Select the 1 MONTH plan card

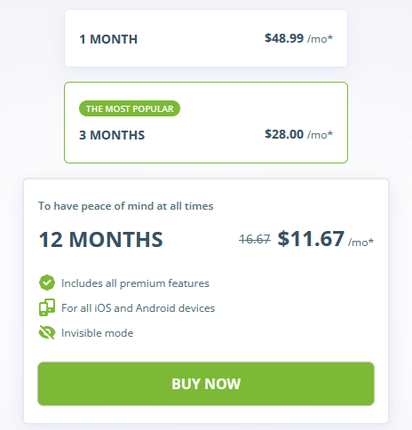coord(206,38)
